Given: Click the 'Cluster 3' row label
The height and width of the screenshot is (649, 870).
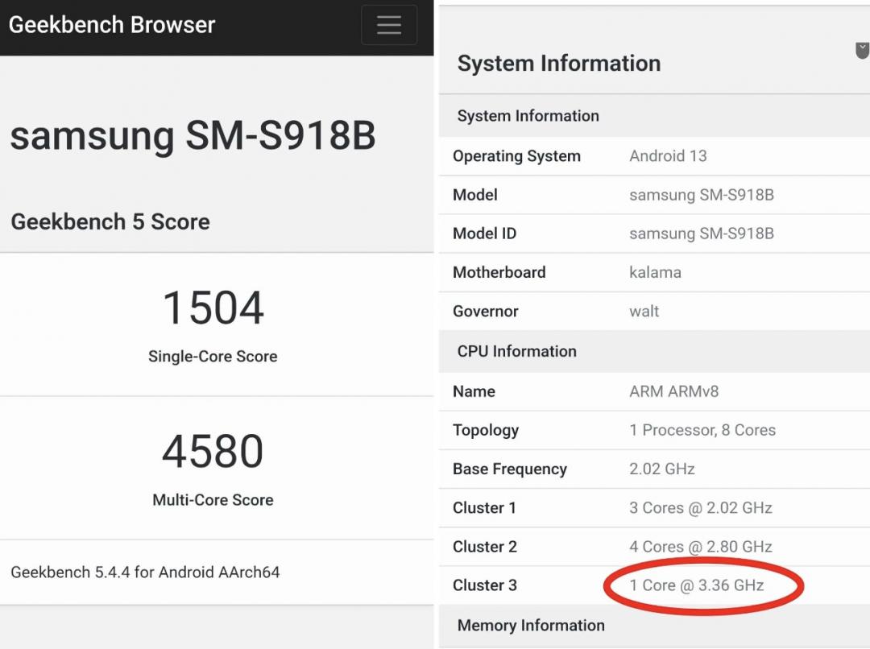Looking at the screenshot, I should click(485, 585).
